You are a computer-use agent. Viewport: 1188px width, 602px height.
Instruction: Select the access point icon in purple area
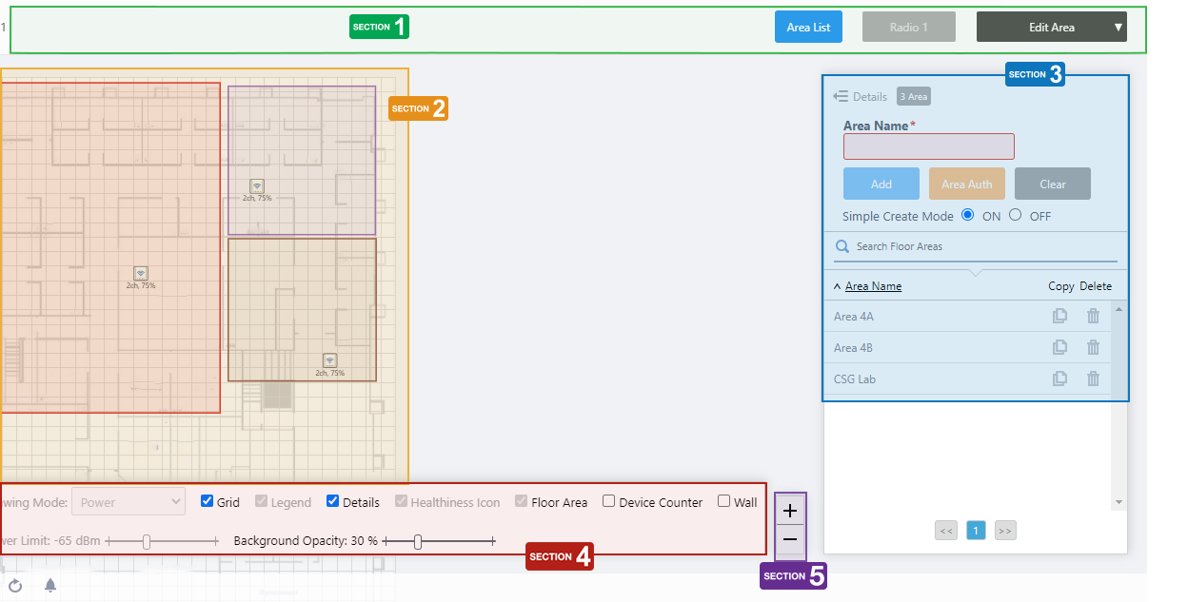click(257, 185)
